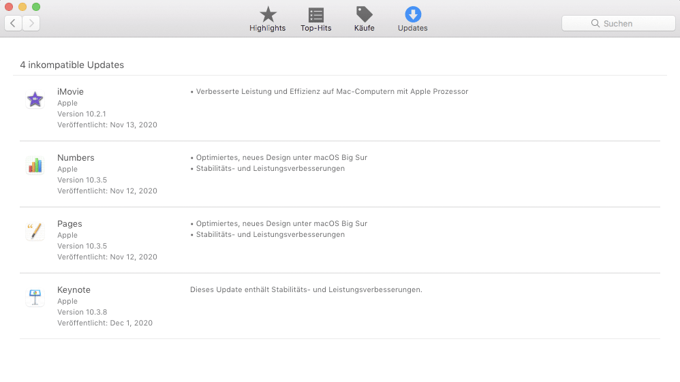Screen dimensions: 680x382
Task: Click Numbers' 'Stabilitäts- und Leistungsverbesserungen' bullet
Action: click(268, 168)
